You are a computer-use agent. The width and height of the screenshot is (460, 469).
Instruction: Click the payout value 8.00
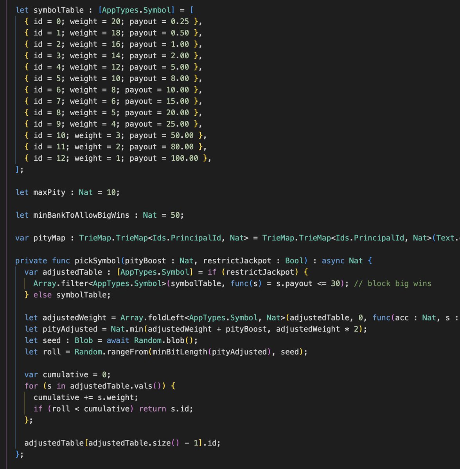pyautogui.click(x=180, y=78)
